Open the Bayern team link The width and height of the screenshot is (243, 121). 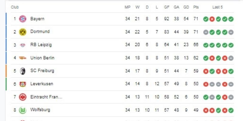[37, 19]
